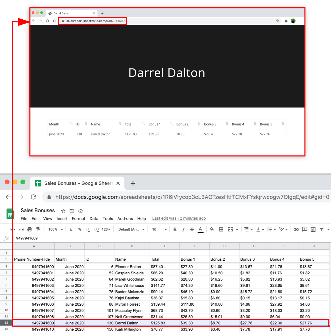The image size is (331, 333).
Task: Star the Sales Bonuses document
Action: point(63,211)
